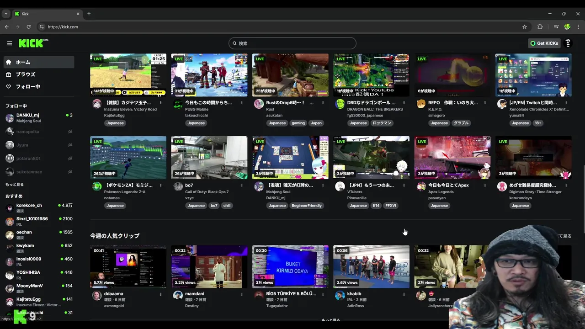The image size is (585, 329).
Task: Click pasunyan streamer name
Action: (x=437, y=198)
